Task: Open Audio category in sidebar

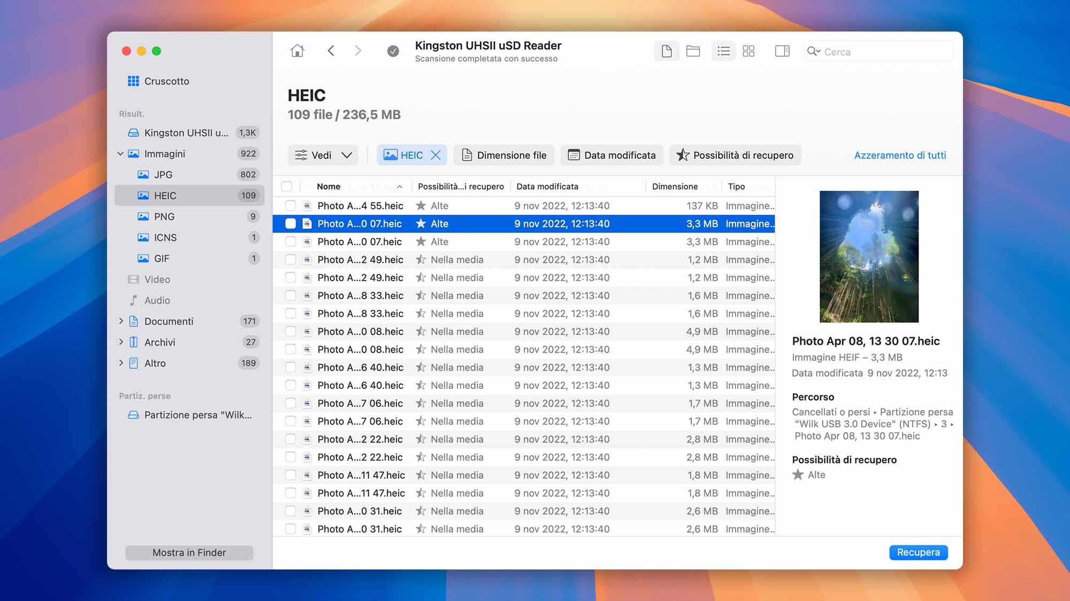Action: 189,300
